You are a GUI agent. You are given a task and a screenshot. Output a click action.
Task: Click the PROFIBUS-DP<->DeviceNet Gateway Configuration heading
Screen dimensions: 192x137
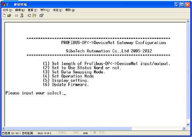tap(114, 43)
